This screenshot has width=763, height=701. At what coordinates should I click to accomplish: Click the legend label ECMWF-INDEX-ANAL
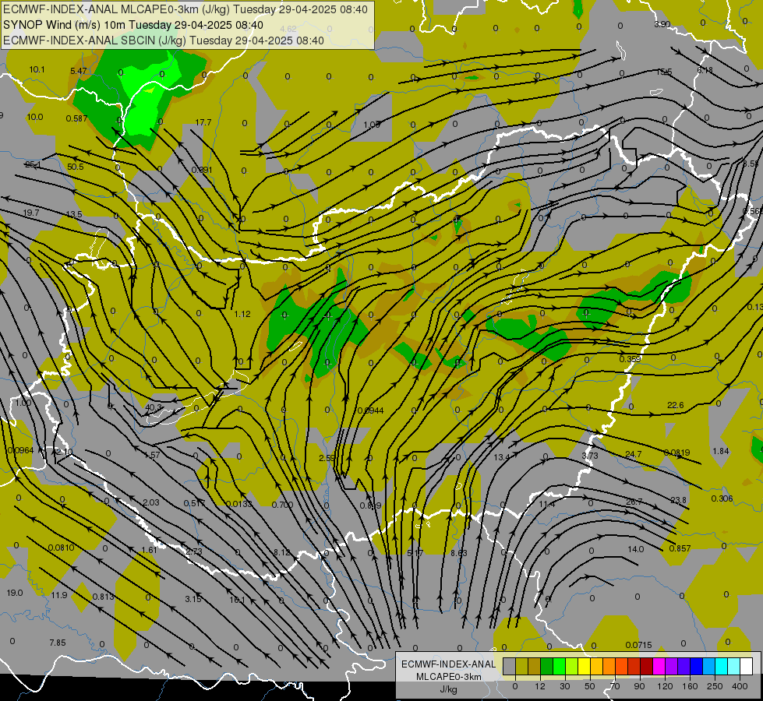448,664
